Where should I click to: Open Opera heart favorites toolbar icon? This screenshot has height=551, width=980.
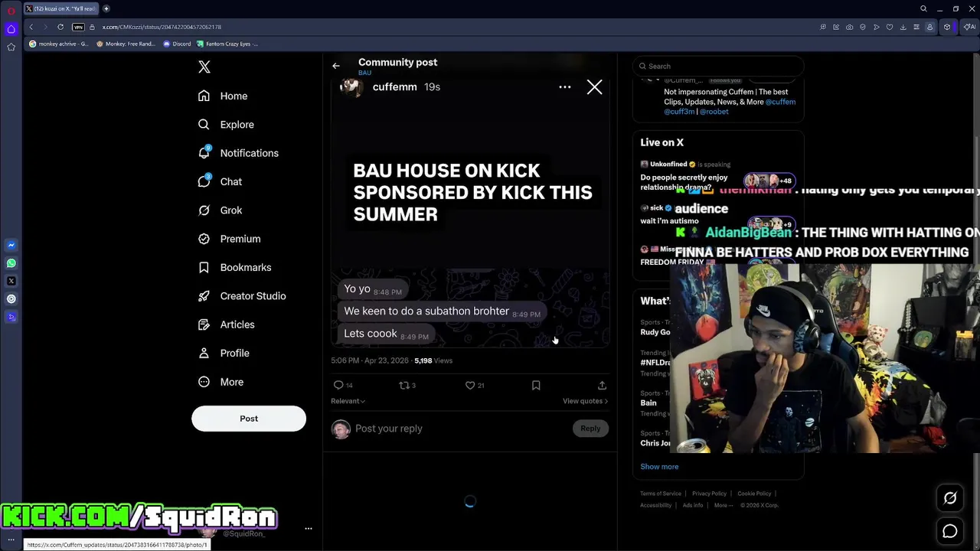point(890,27)
